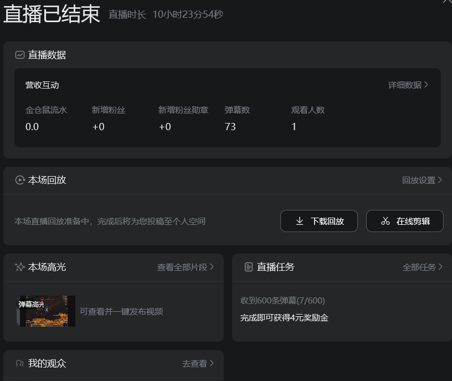Image resolution: width=452 pixels, height=381 pixels.
Task: Click the 新增粉丝 label
Action: [x=109, y=110]
